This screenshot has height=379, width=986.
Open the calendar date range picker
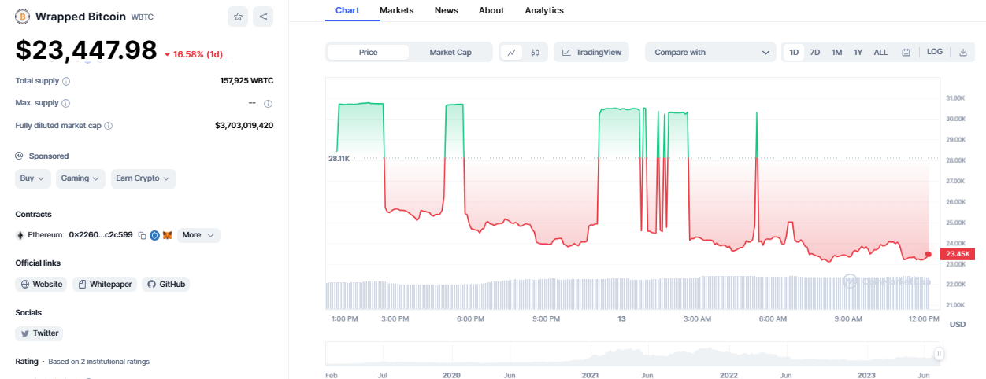[x=906, y=53]
